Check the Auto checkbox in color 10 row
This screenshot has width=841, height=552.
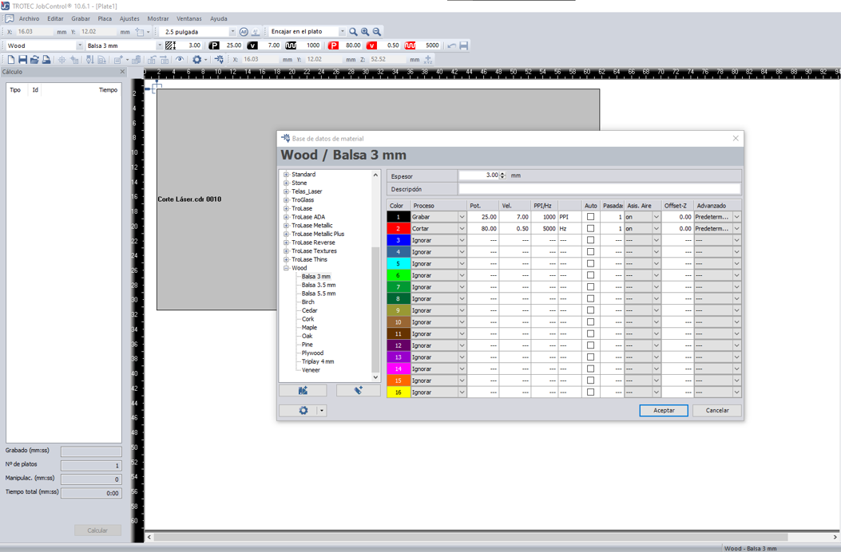click(x=590, y=322)
